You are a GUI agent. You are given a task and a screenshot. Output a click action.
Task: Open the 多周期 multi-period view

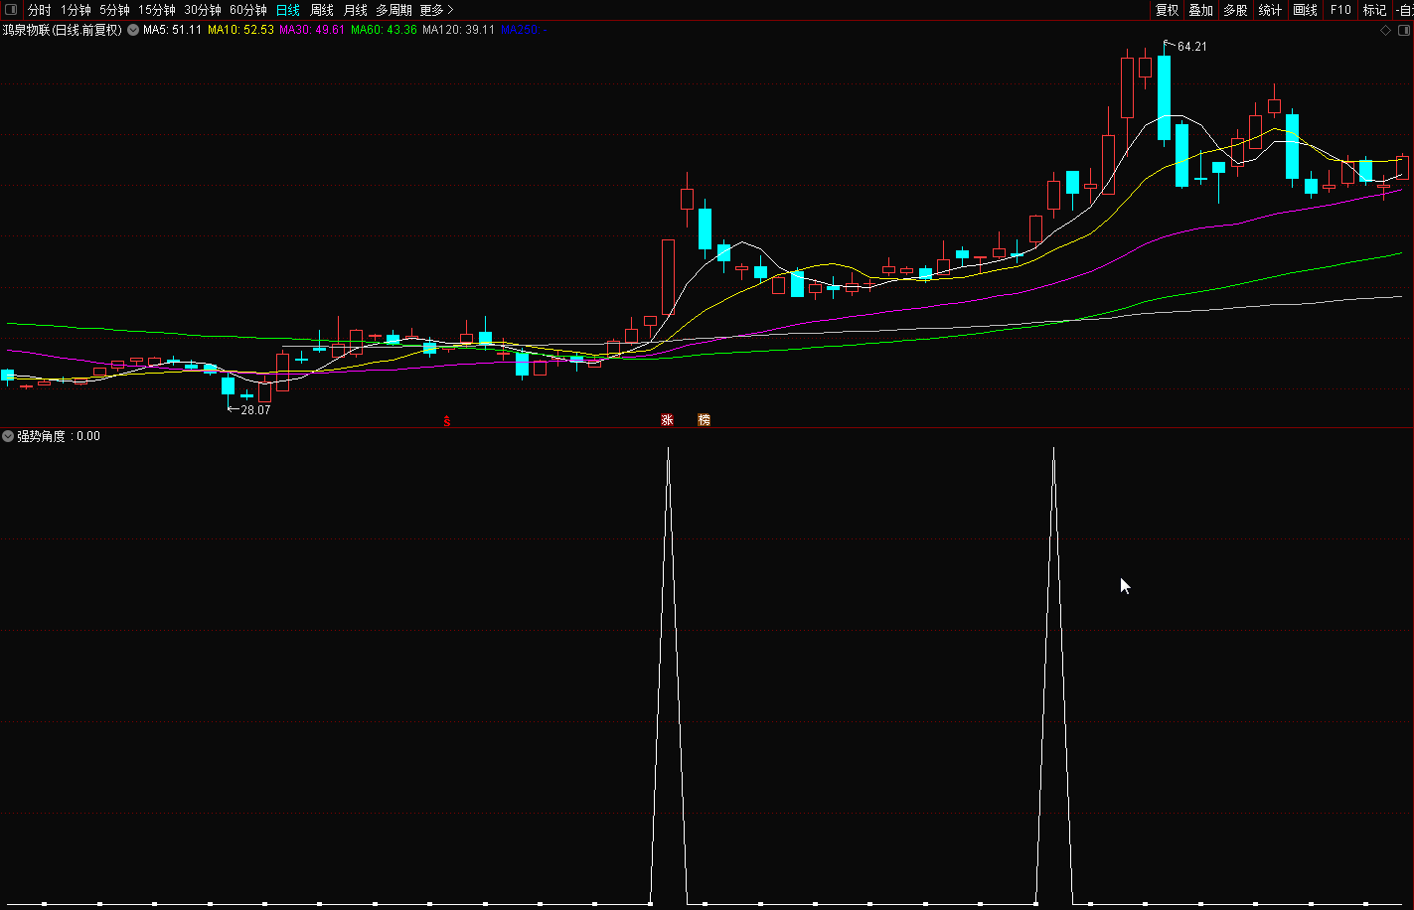(393, 10)
